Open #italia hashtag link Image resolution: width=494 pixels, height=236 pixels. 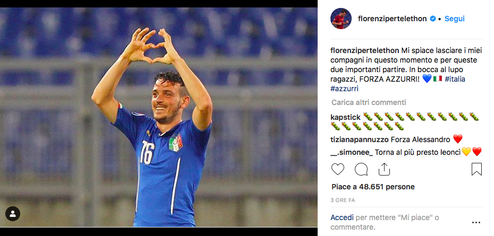click(455, 79)
